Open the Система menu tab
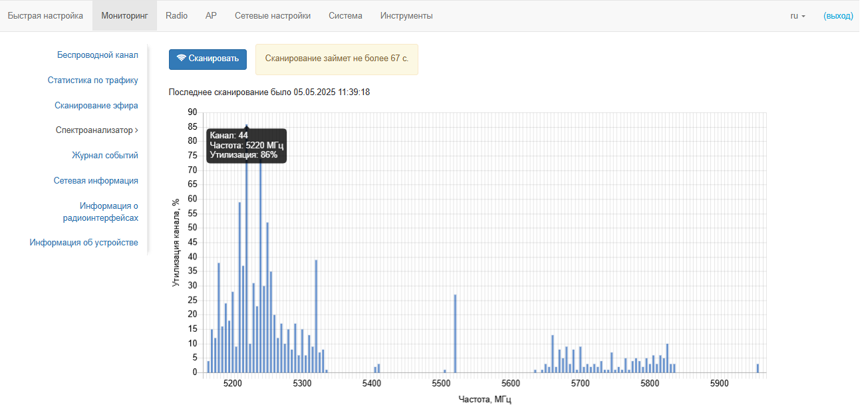 tap(345, 15)
